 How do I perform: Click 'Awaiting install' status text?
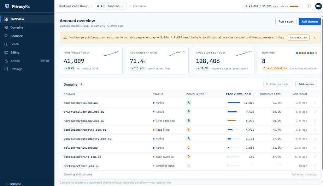tap(165, 166)
